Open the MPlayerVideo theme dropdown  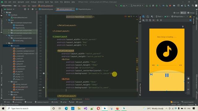click(178, 16)
